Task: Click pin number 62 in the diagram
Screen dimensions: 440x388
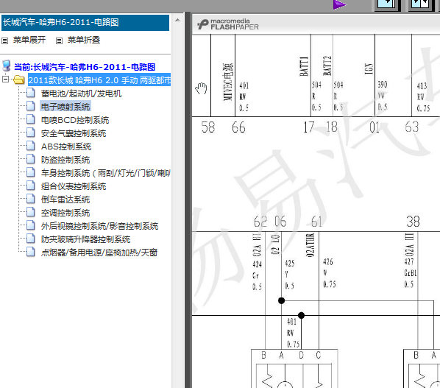Action: 260,222
